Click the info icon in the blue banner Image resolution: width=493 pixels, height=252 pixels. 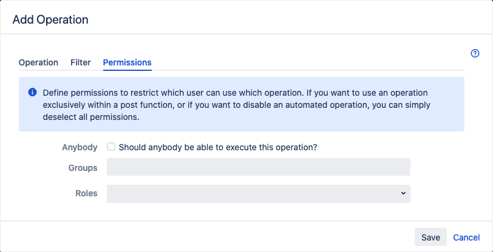point(32,93)
